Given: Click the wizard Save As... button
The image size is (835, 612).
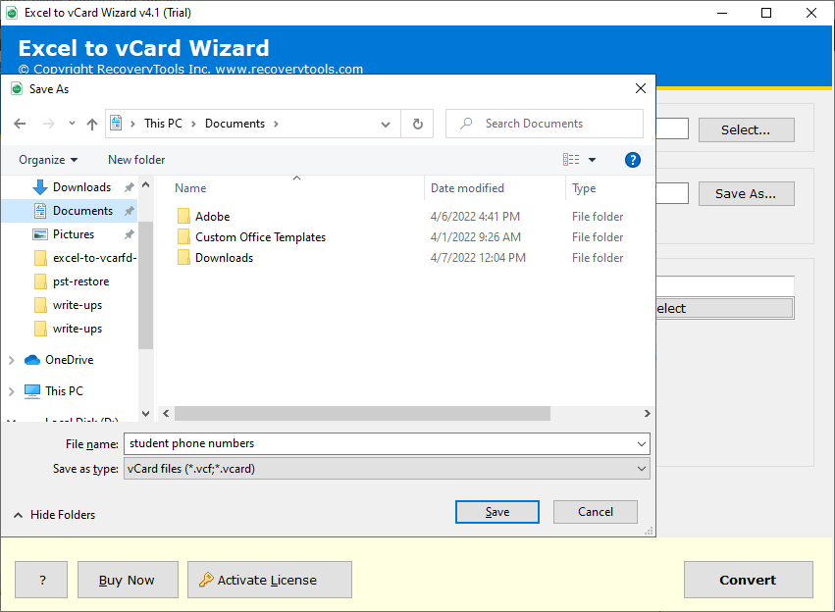Looking at the screenshot, I should pyautogui.click(x=746, y=194).
